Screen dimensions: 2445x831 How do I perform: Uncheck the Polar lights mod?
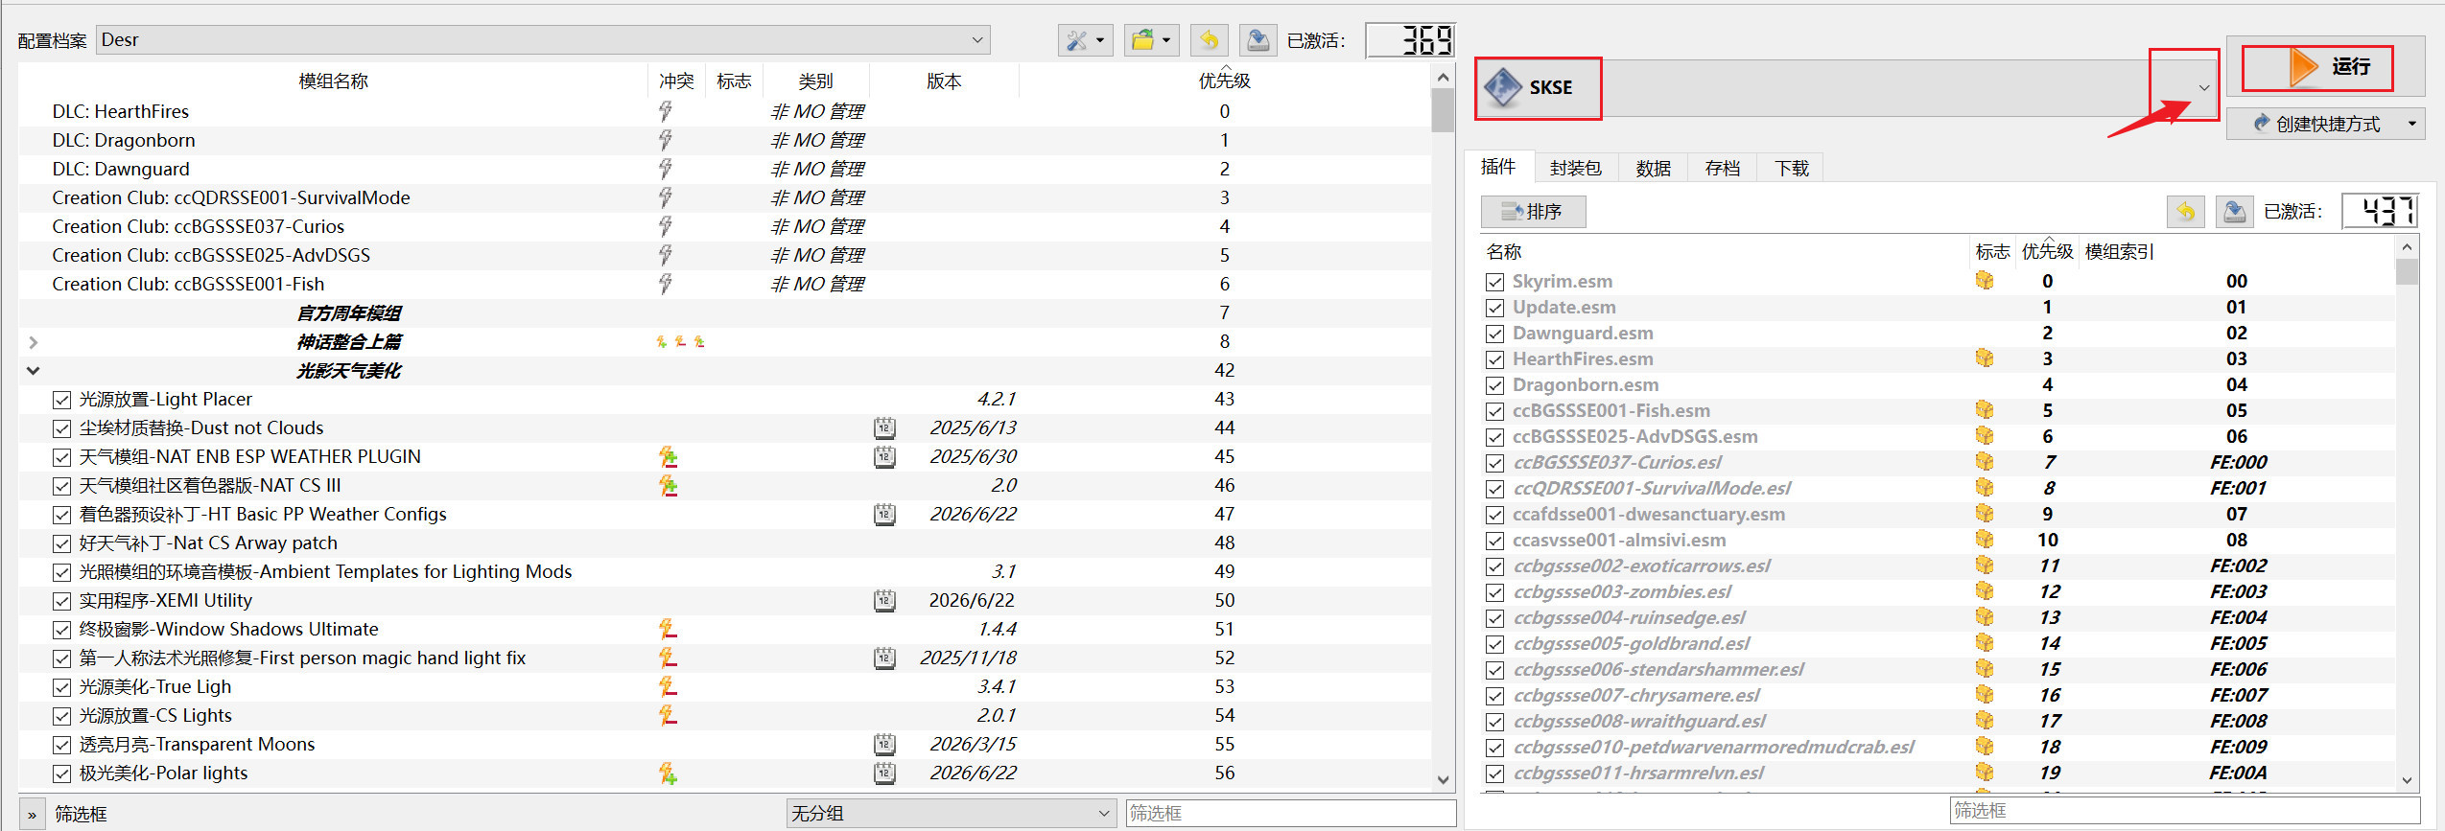(62, 773)
